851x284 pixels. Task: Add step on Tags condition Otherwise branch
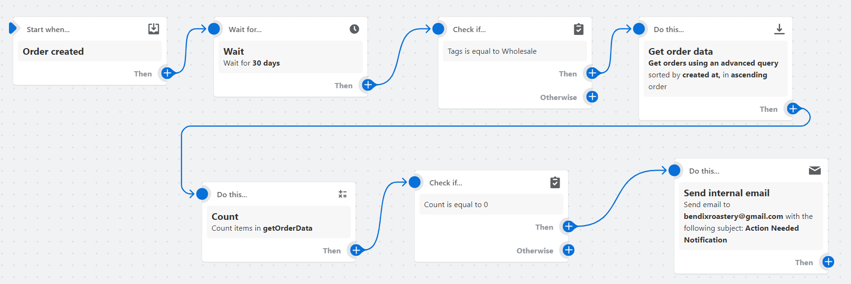(592, 97)
